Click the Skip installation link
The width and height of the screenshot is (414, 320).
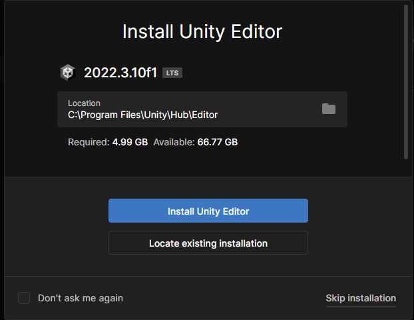(x=361, y=298)
